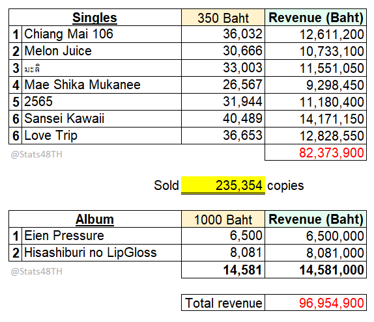Viewport: 374px width, 322px height.
Task: Click the 8,081,000 album revenue cell
Action: (x=315, y=252)
